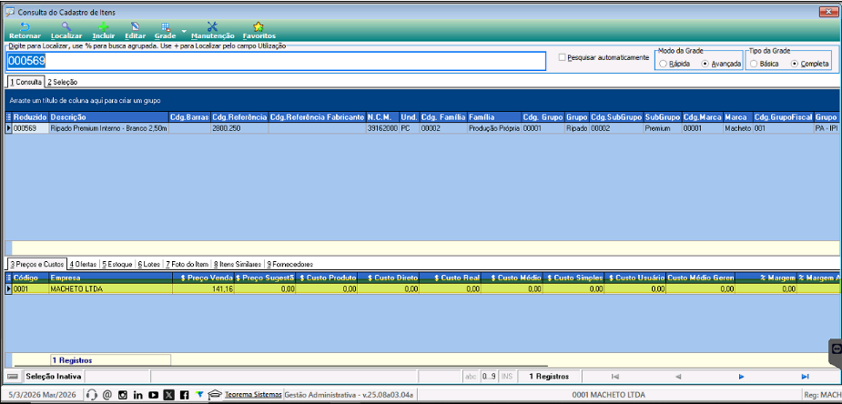Click the search field containing 000569

click(x=276, y=61)
